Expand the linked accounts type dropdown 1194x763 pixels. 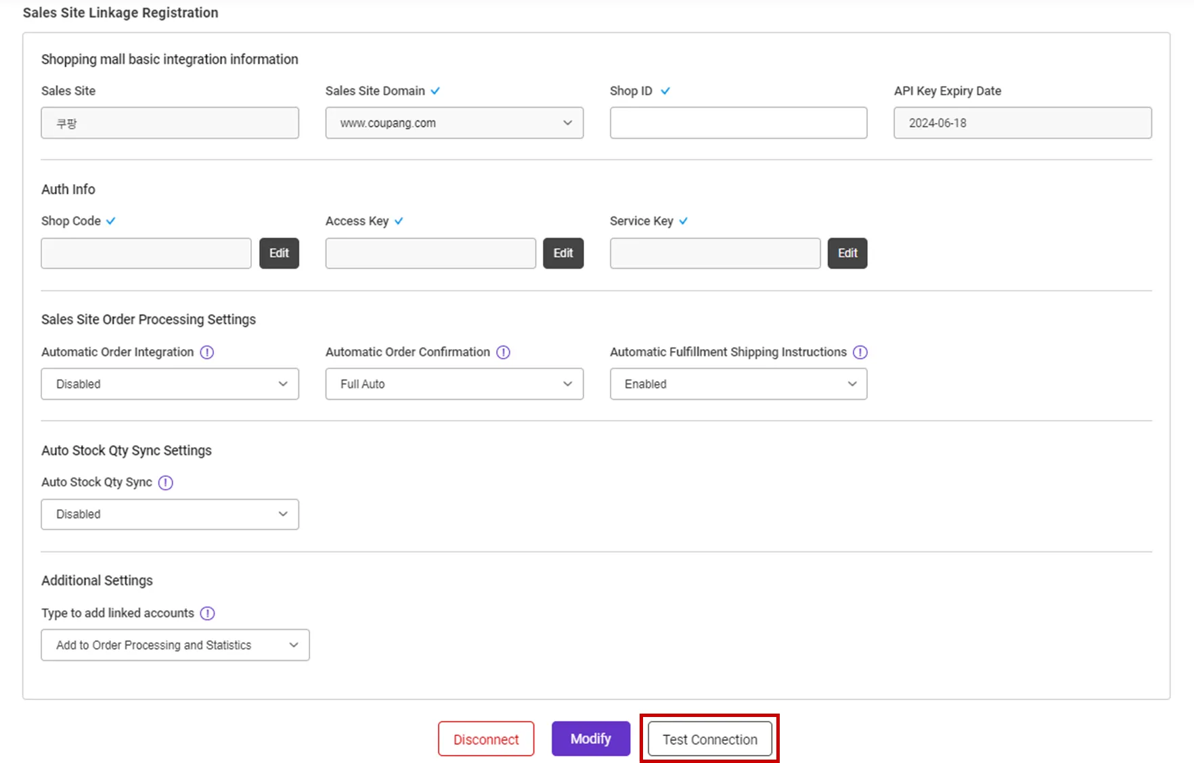(x=175, y=645)
